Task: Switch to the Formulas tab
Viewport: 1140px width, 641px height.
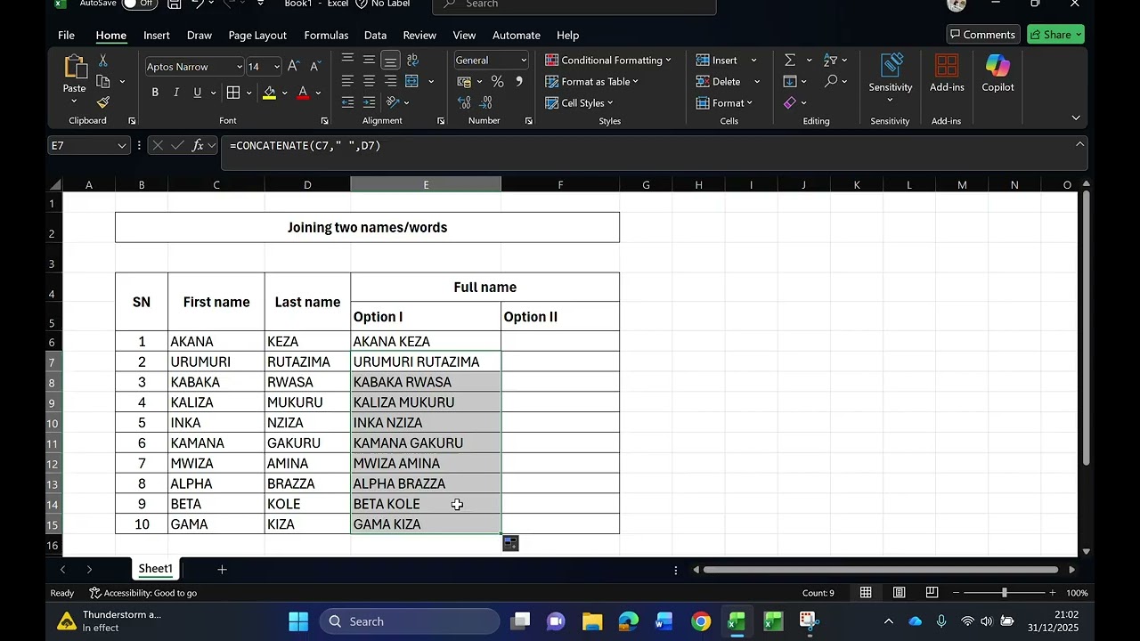Action: 326,35
